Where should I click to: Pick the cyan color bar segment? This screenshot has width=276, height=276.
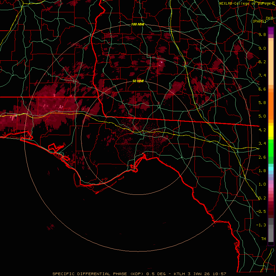point(271,169)
